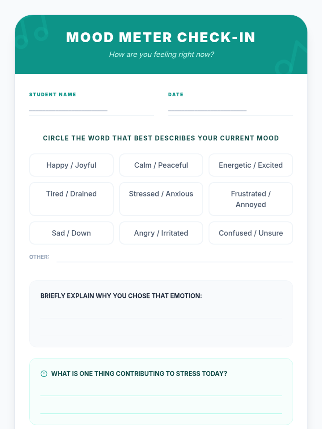
Task: Choose the Confused / Unsure mood
Action: pyautogui.click(x=251, y=233)
